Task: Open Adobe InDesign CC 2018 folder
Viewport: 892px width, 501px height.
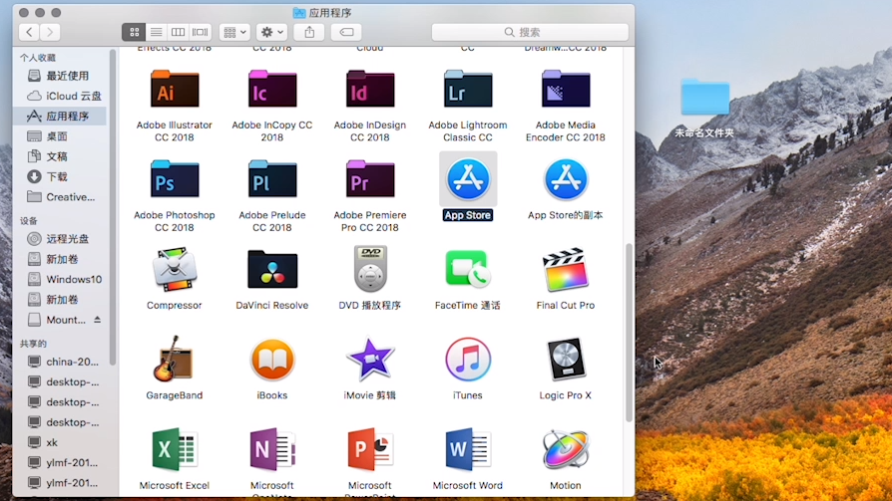Action: (370, 90)
